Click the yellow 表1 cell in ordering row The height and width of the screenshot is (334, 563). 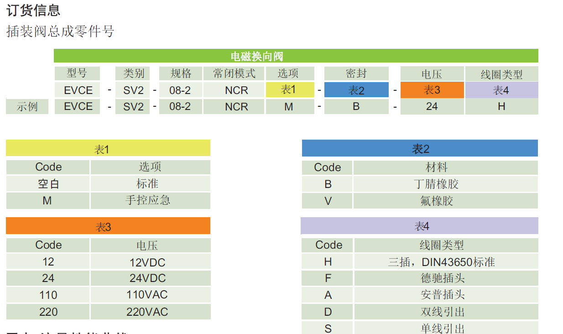(290, 90)
